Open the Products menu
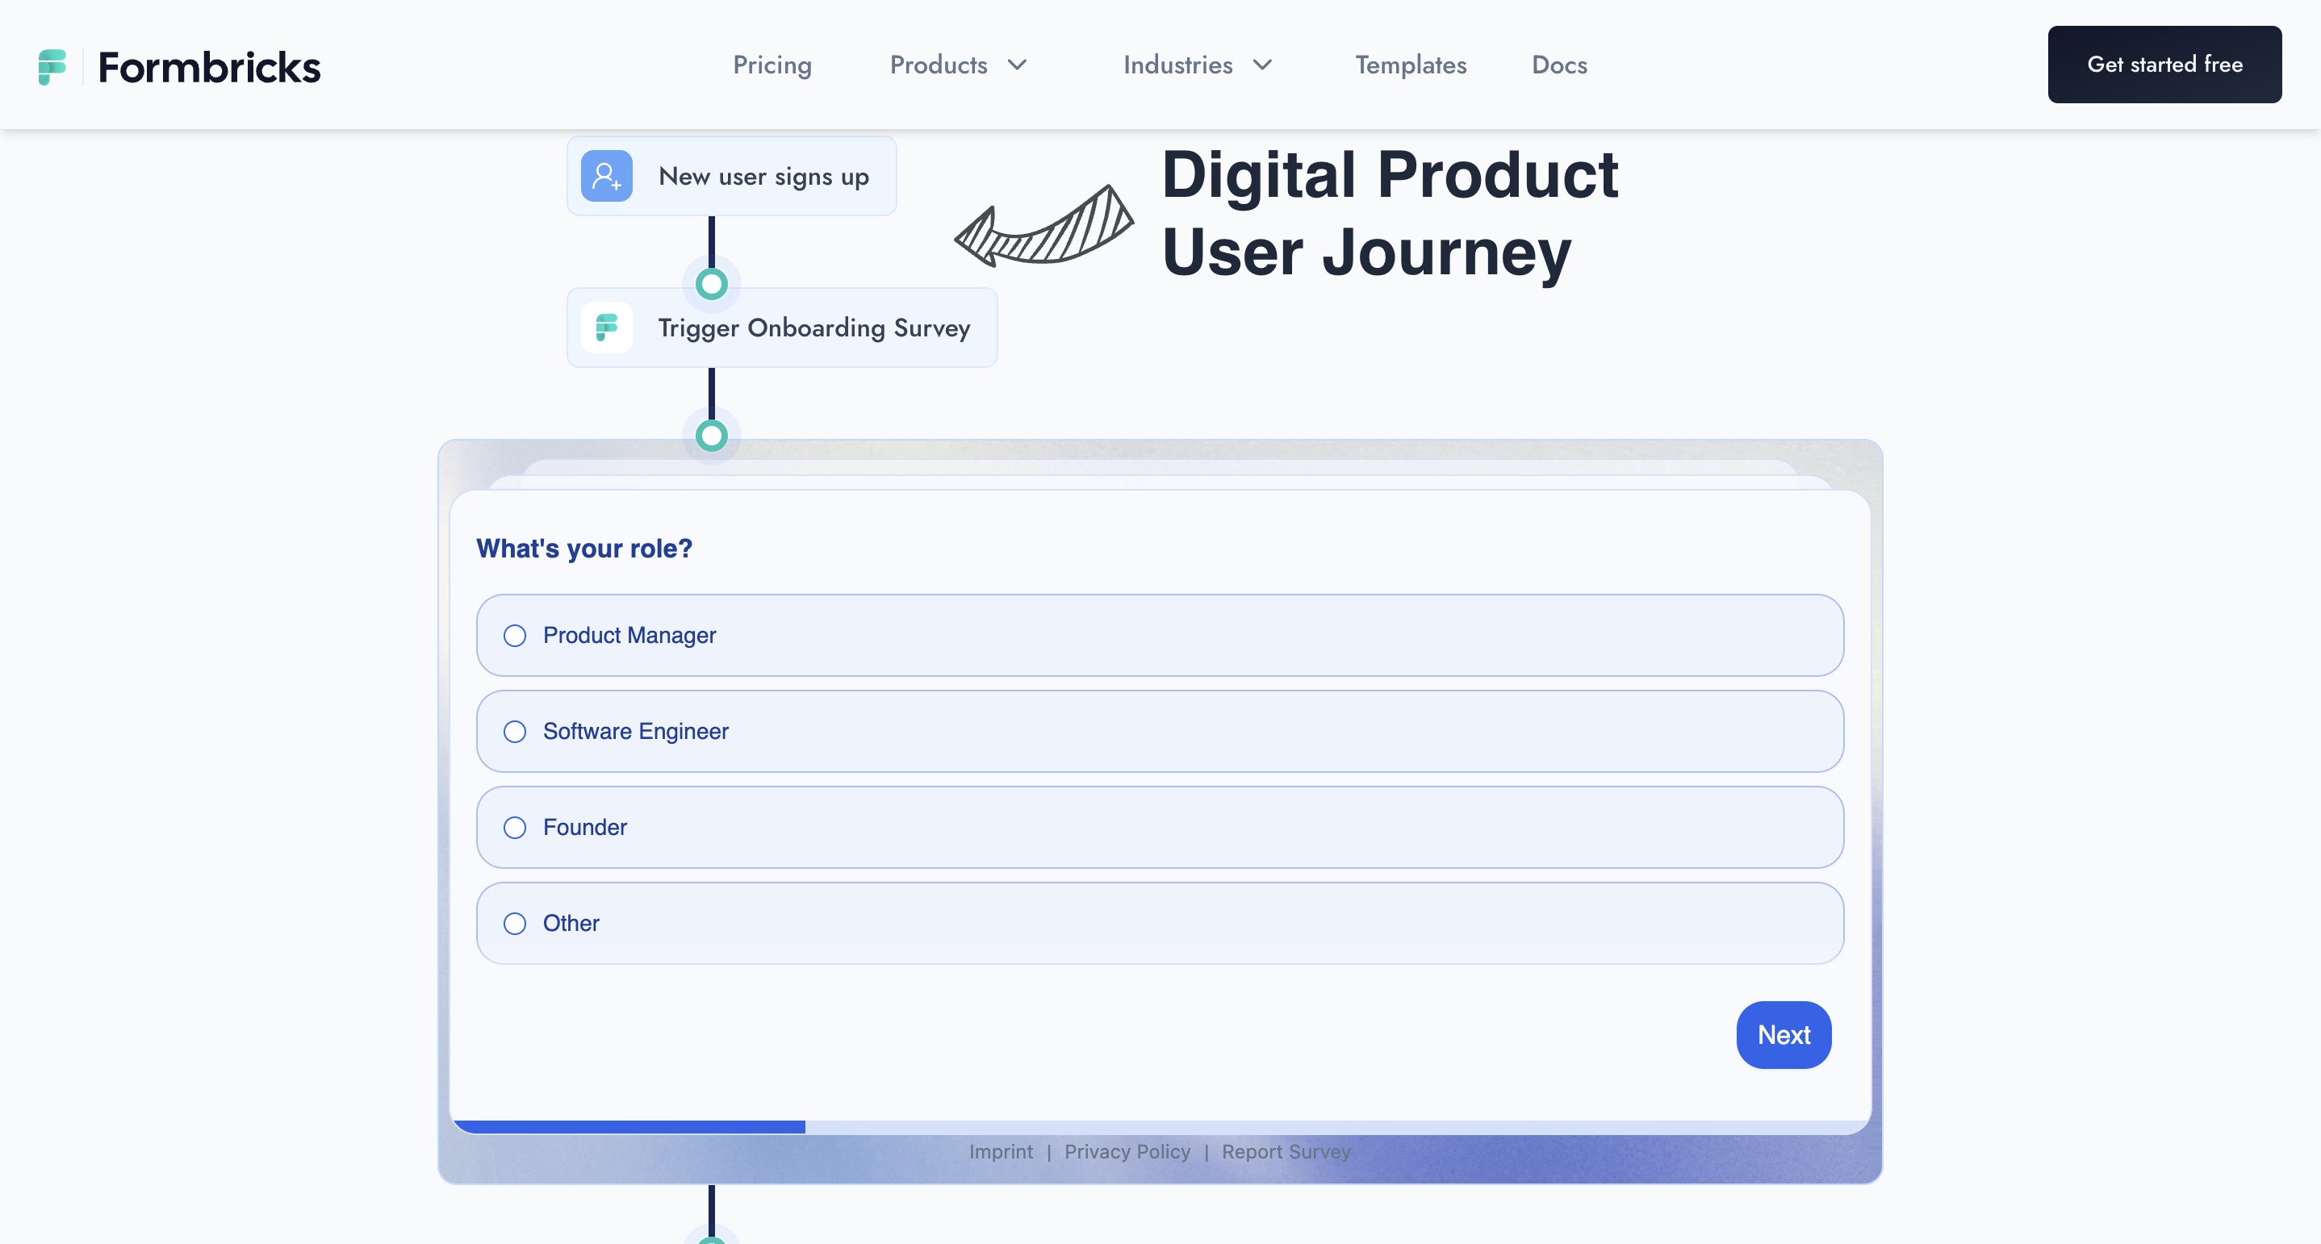Screen dimensions: 2321x1244 click(x=939, y=65)
